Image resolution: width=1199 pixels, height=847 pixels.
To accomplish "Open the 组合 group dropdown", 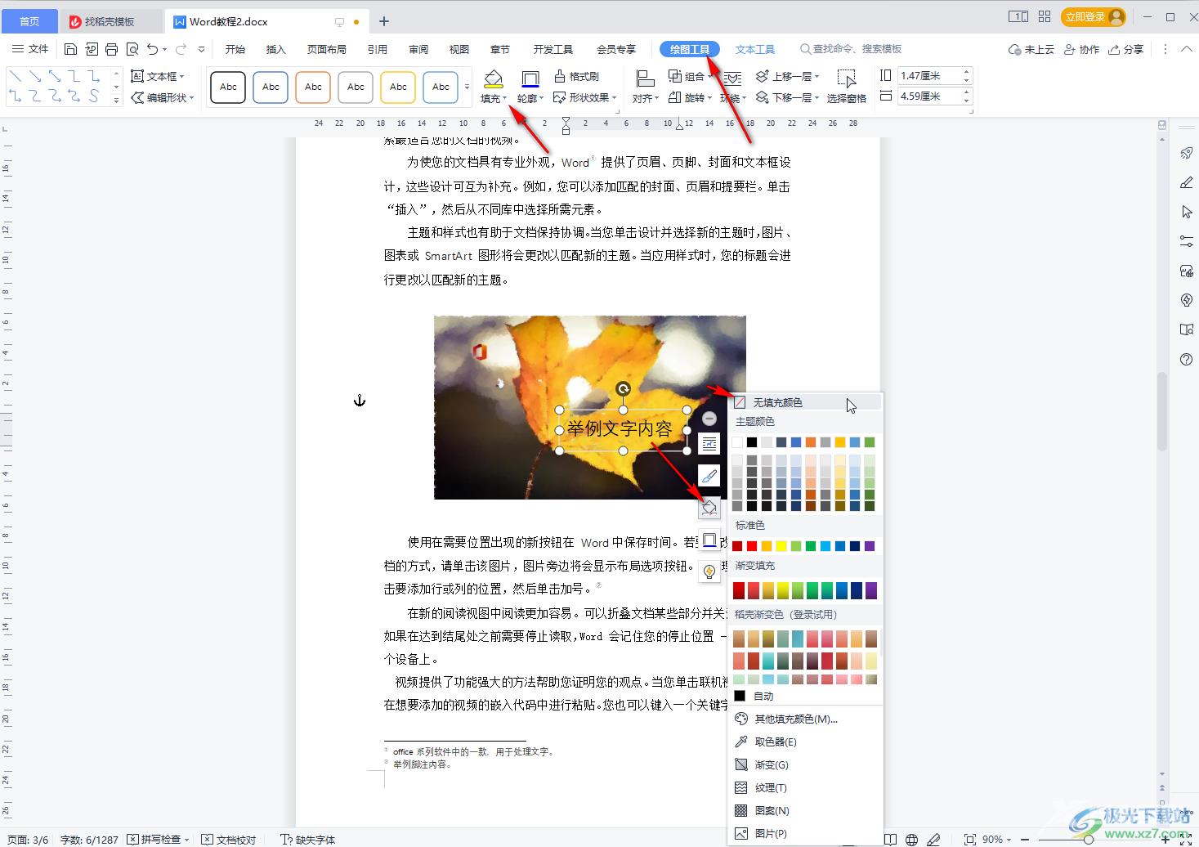I will tap(689, 76).
